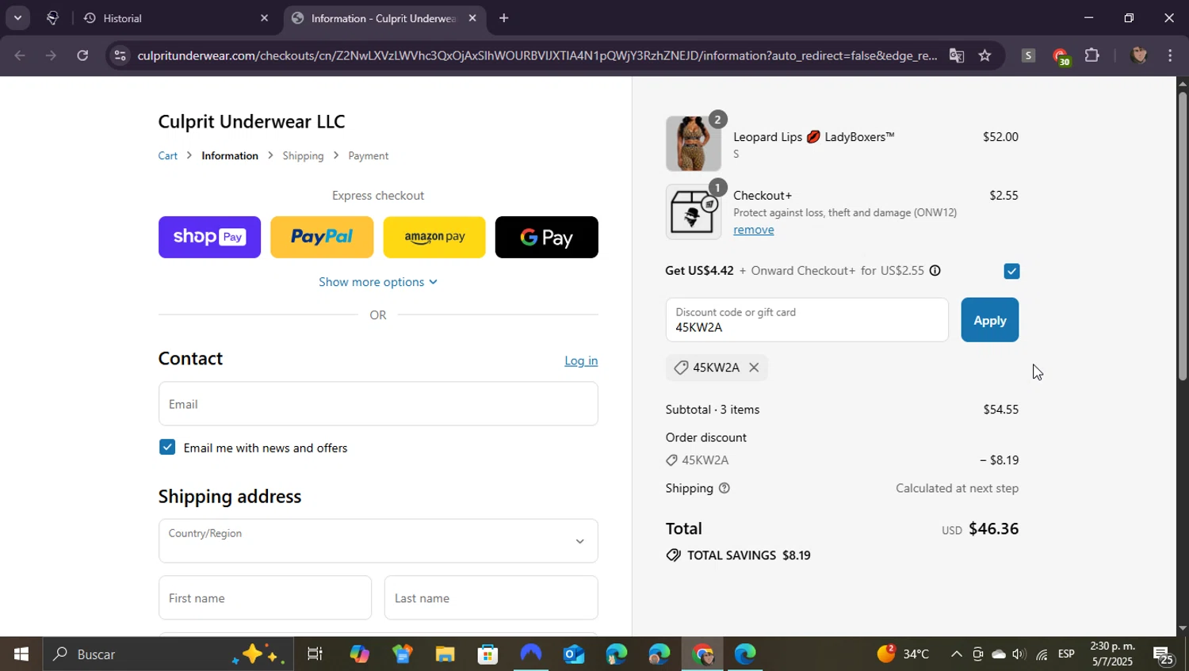Image resolution: width=1189 pixels, height=671 pixels.
Task: Close the Information - Culprit Underwear tab
Action: tap(472, 18)
